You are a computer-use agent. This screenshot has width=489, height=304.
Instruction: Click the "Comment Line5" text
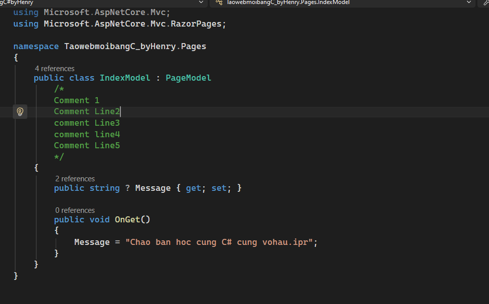(87, 145)
